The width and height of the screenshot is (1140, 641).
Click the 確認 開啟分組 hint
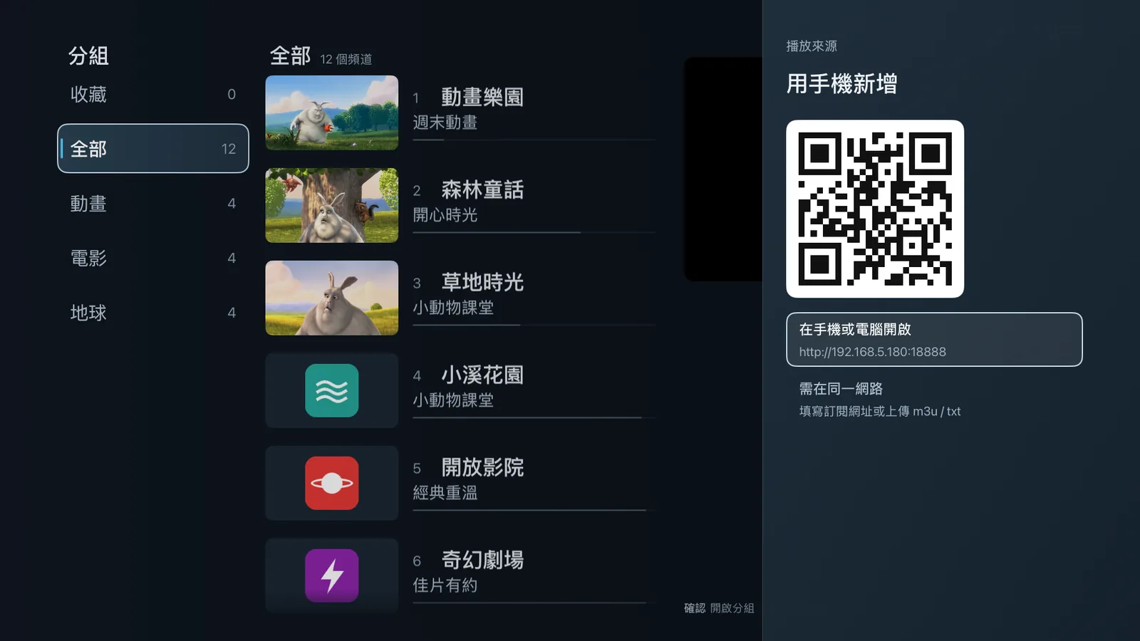[x=719, y=608]
